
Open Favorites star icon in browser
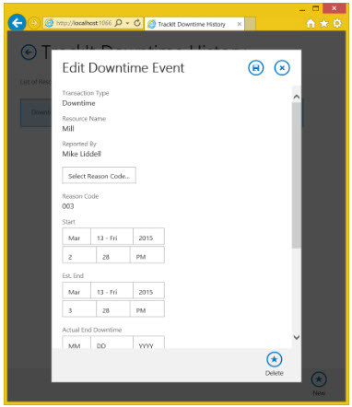click(x=323, y=23)
